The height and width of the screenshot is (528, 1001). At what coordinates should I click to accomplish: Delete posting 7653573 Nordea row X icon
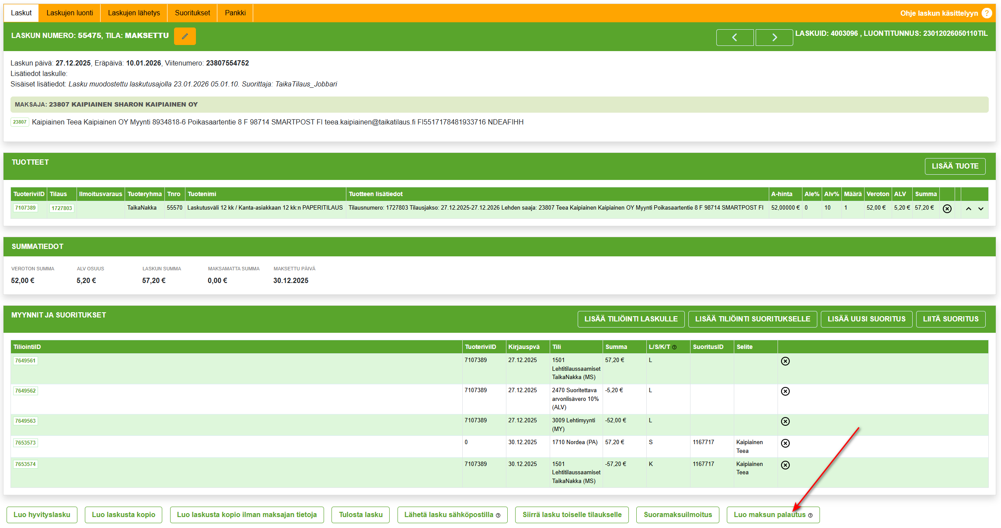[x=785, y=443]
